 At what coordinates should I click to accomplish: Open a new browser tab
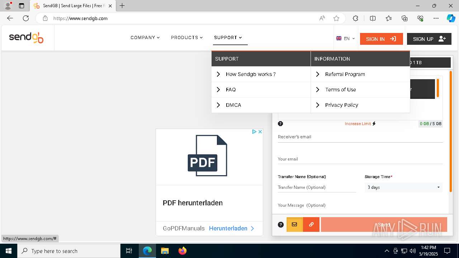(x=122, y=6)
